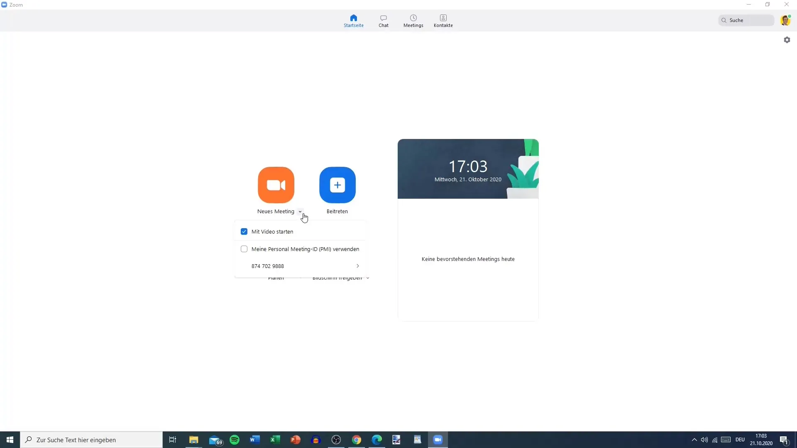Toggle Mit Video starten checkbox
This screenshot has height=448, width=797.
[x=244, y=231]
